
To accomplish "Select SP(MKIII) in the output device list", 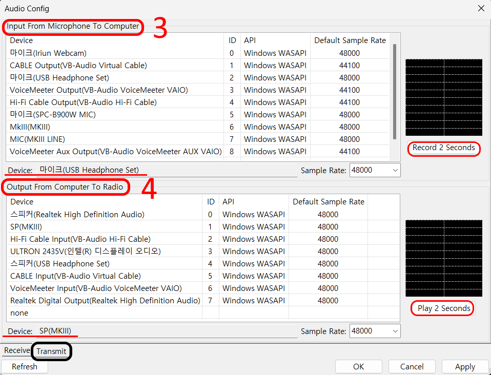I will (26, 227).
